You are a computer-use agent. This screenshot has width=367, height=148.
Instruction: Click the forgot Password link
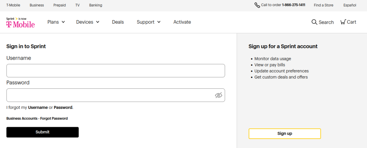point(63,107)
